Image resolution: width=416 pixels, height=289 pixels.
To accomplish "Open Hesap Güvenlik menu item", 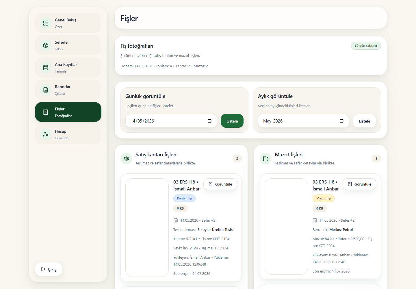I will [x=68, y=134].
